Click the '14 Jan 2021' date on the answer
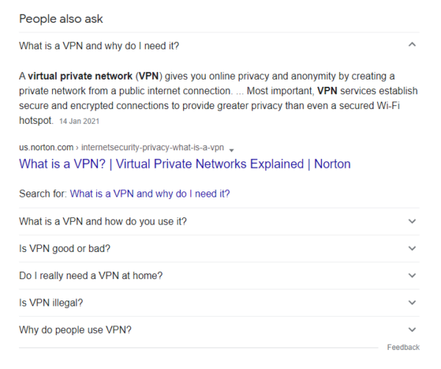 pos(79,122)
